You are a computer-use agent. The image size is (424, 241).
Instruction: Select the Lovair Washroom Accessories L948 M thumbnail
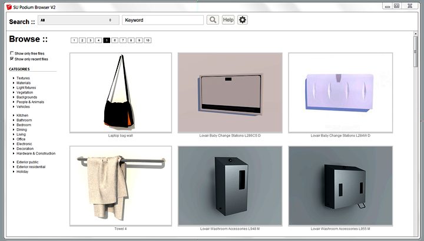coord(230,186)
